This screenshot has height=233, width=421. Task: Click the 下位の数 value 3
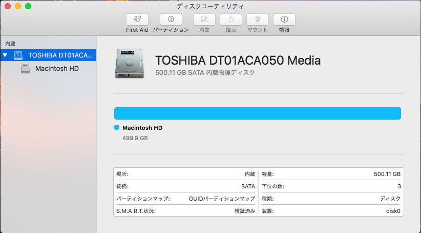tap(399, 186)
